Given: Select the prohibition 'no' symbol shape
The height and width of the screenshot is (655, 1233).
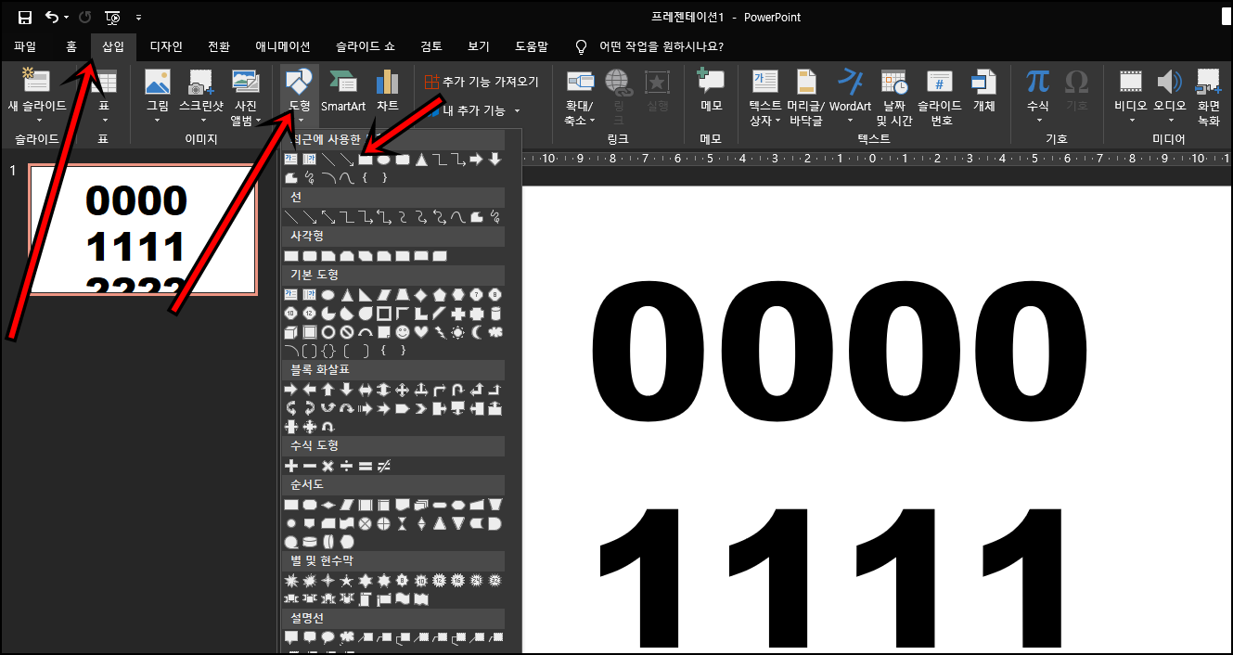Looking at the screenshot, I should click(347, 332).
